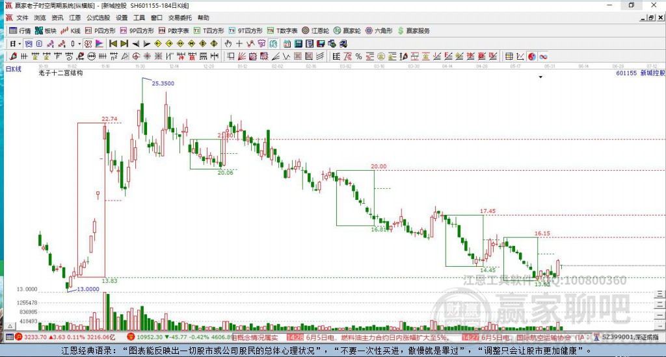Open the 工具 menu
The image size is (666, 357).
pyautogui.click(x=139, y=18)
